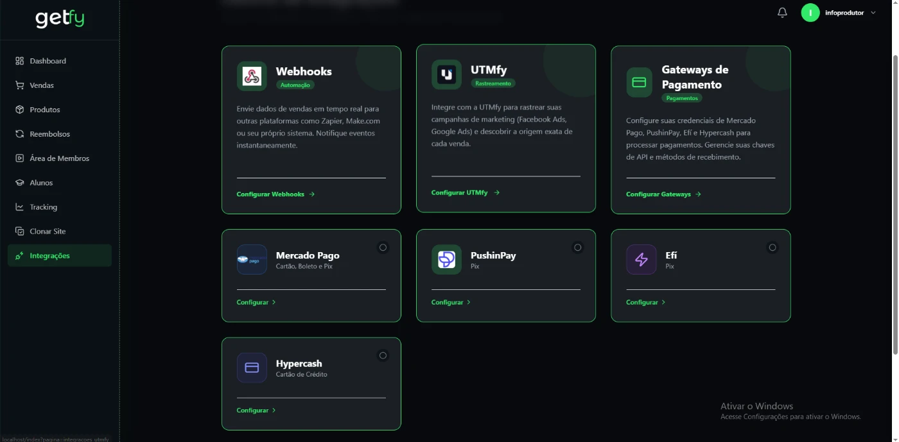This screenshot has width=899, height=442.
Task: Click the UTMfy logo icon
Action: pyautogui.click(x=446, y=75)
